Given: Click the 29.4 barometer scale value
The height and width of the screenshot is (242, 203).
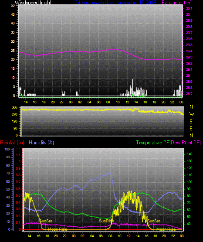Looking at the screenshot, I should point(189,51).
